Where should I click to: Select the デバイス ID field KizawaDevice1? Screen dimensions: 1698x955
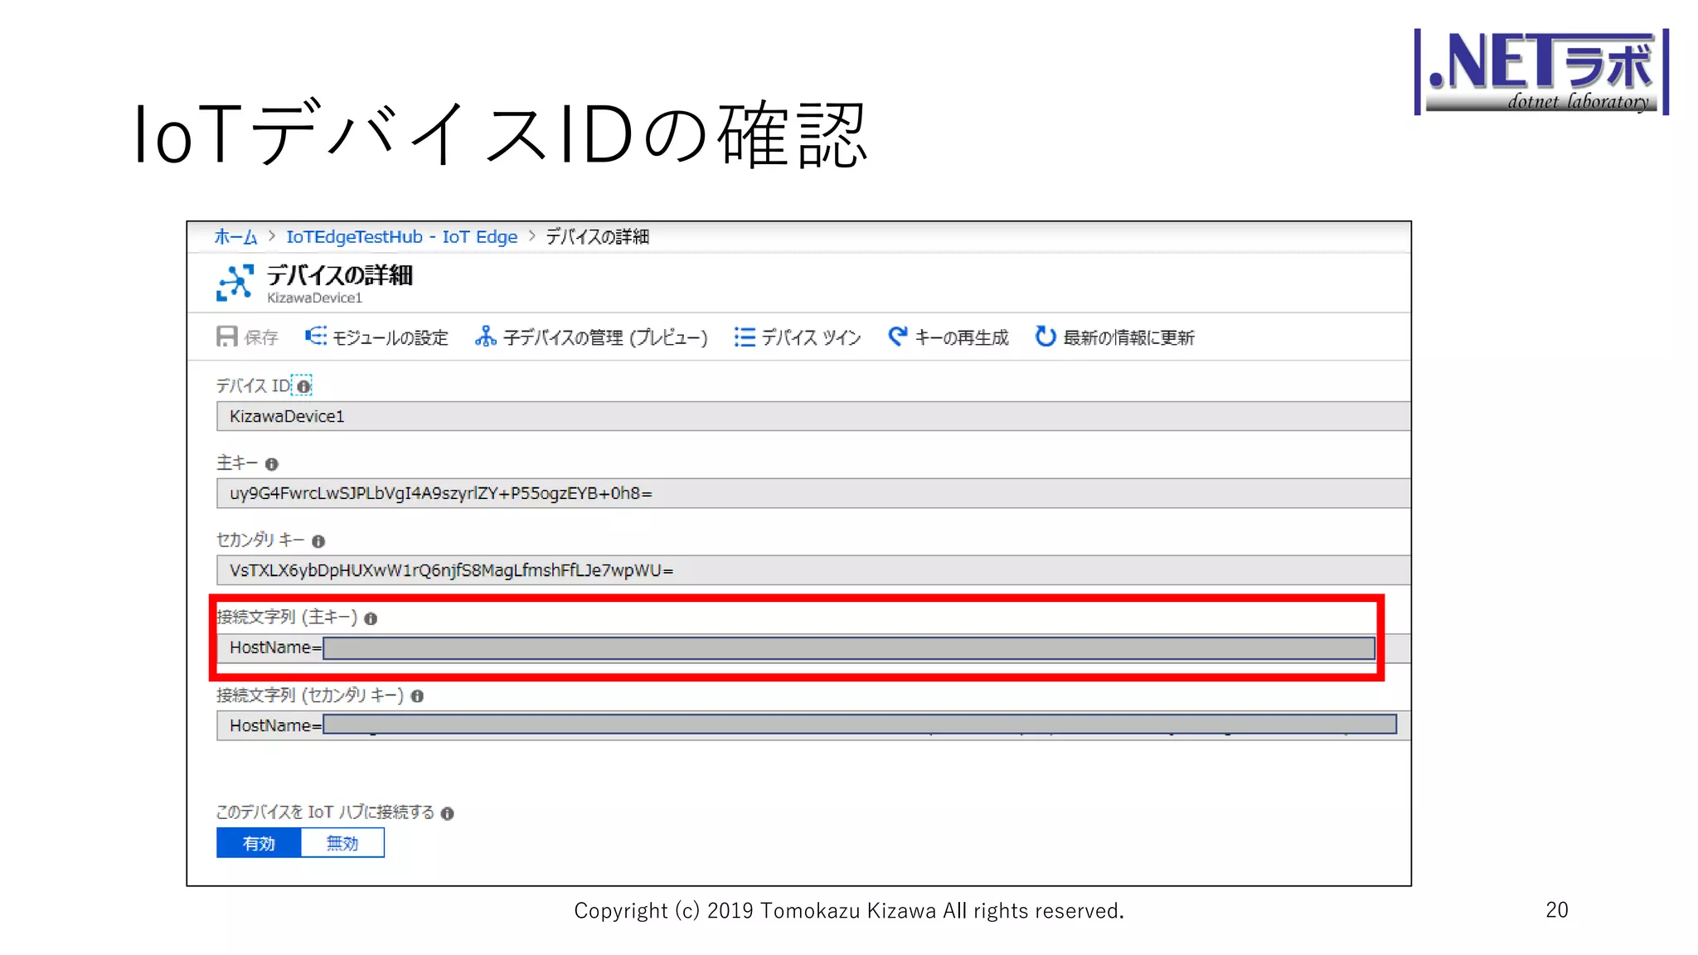[x=813, y=416]
